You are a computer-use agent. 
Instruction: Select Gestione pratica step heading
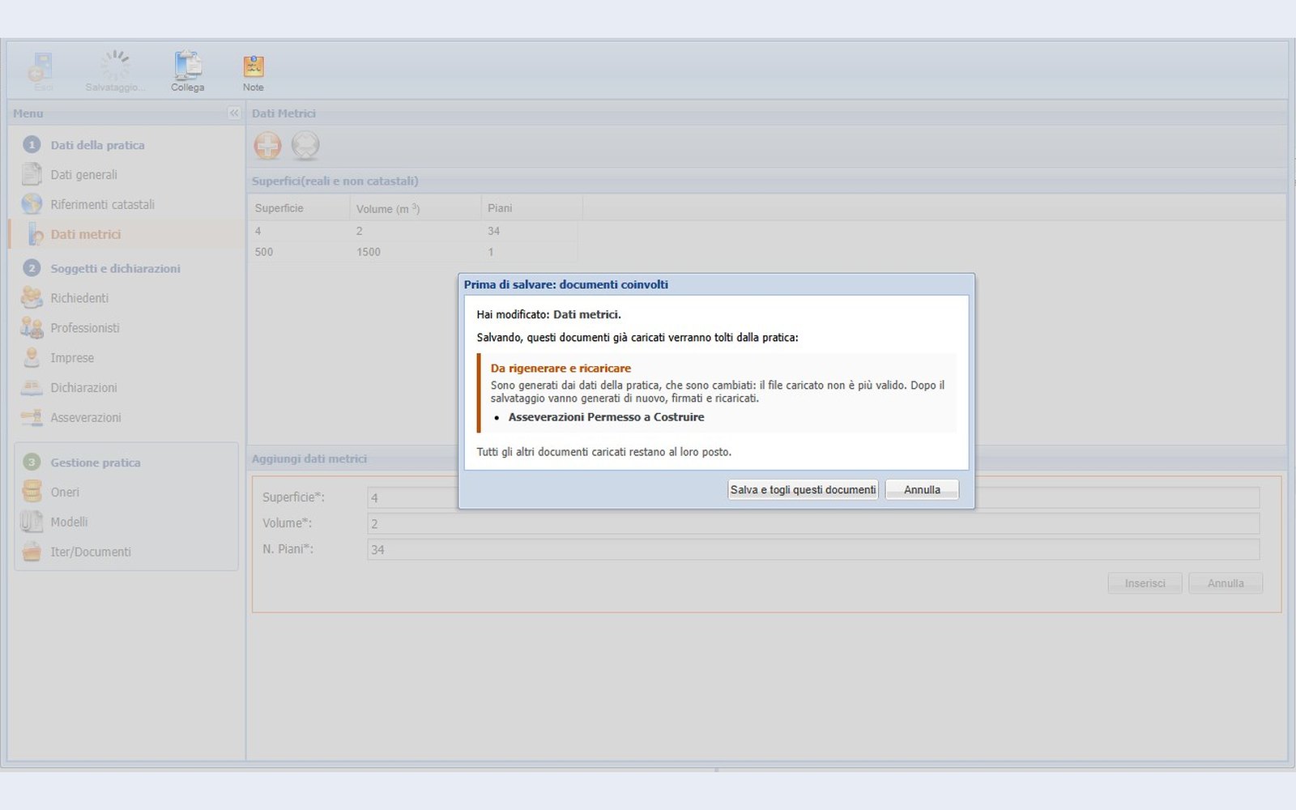tap(96, 463)
